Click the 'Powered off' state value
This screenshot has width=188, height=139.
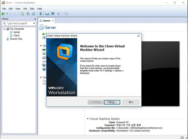click(122, 122)
